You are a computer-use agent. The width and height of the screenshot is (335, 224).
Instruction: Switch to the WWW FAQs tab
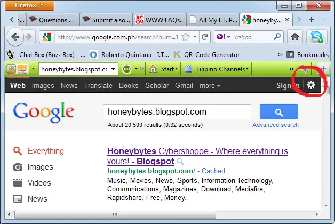point(159,20)
